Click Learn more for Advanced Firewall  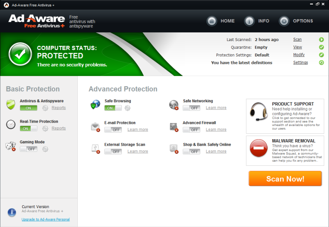(216, 130)
